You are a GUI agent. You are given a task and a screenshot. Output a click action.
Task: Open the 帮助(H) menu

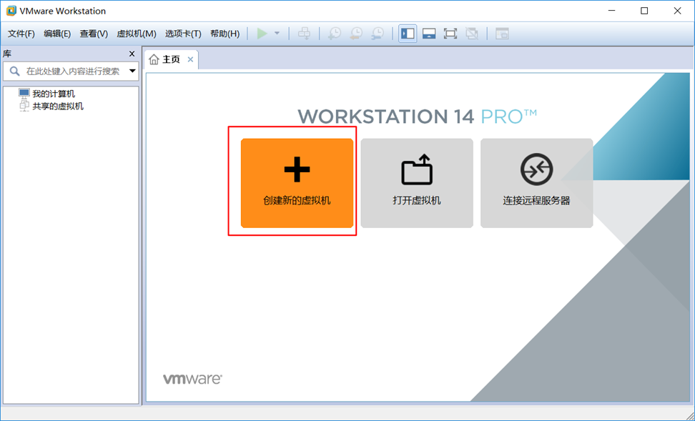tap(225, 34)
